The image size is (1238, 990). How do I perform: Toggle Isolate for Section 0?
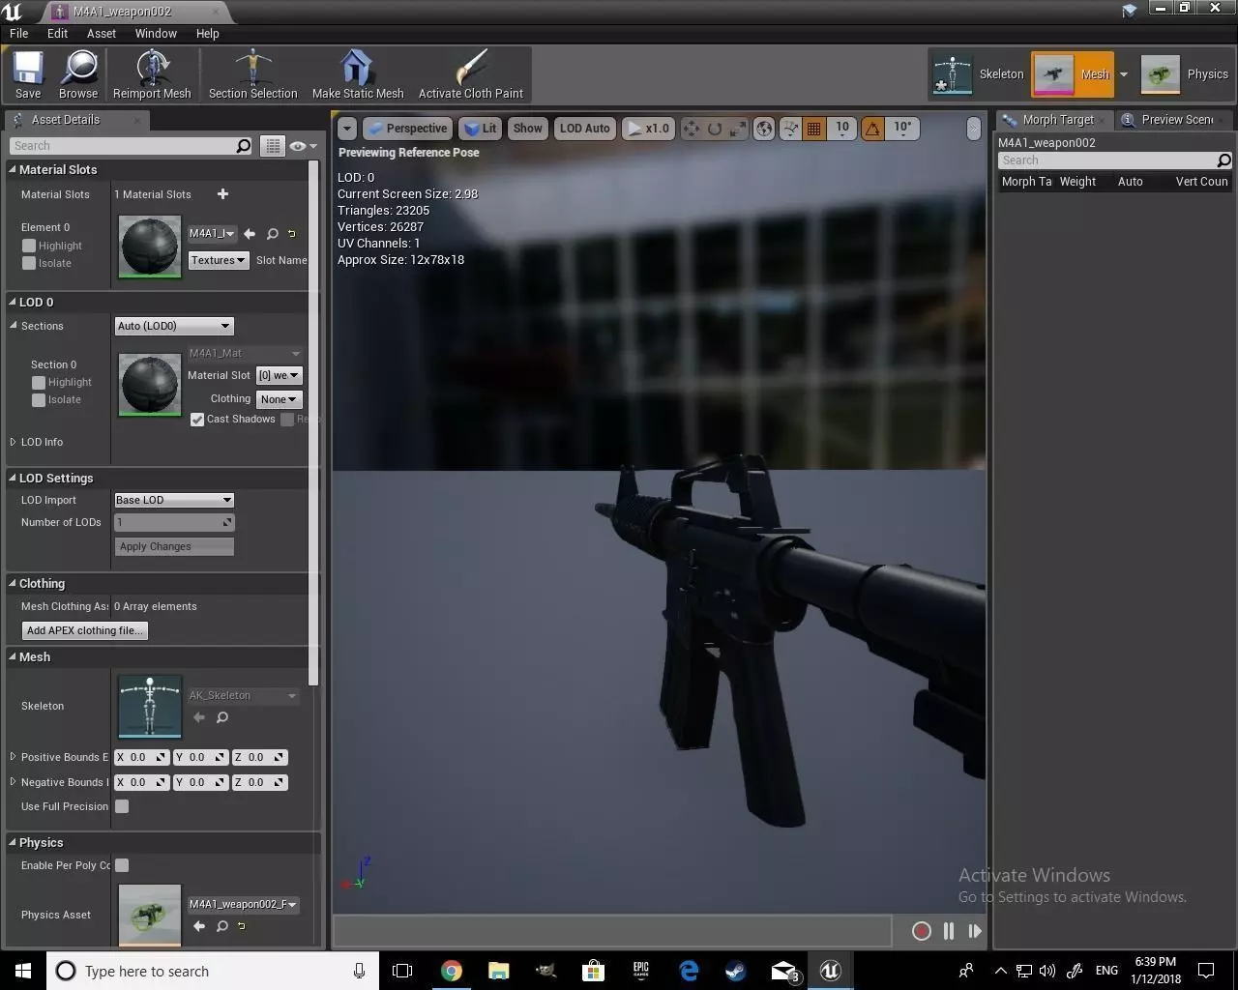(x=39, y=399)
